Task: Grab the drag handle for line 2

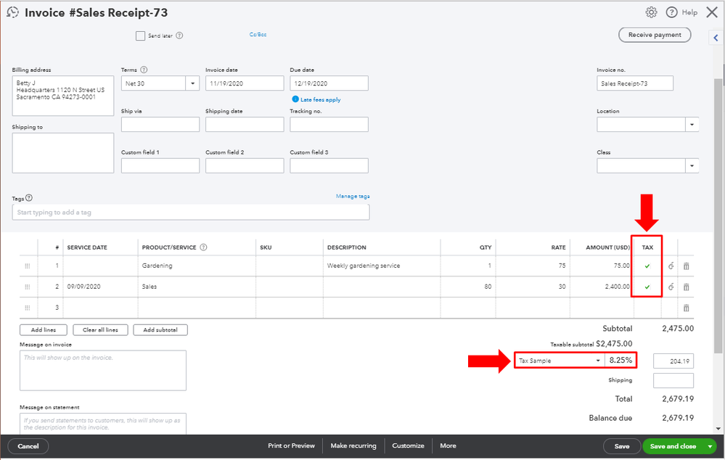Action: 28,287
